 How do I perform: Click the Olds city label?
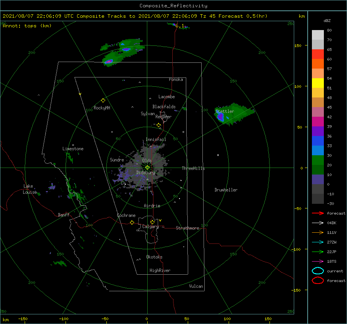pos(147,161)
